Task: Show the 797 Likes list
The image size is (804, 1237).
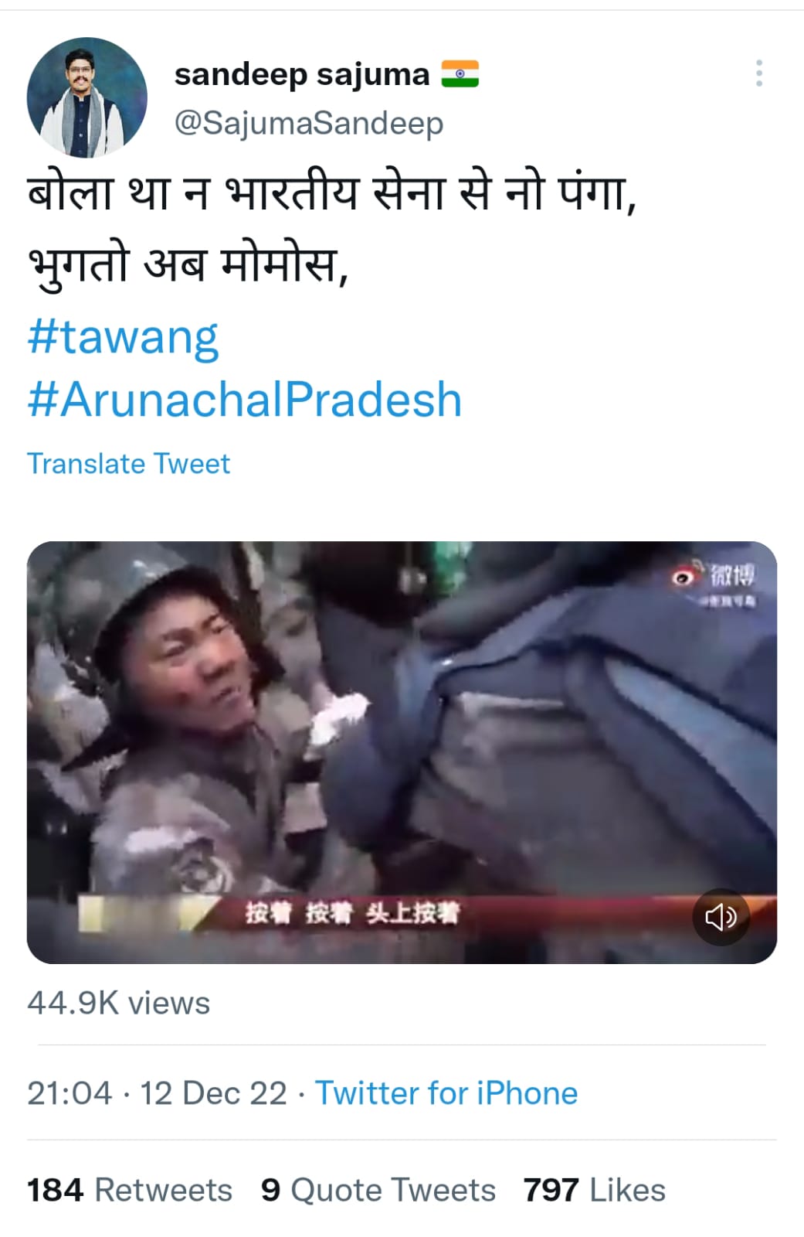Action: click(595, 1190)
